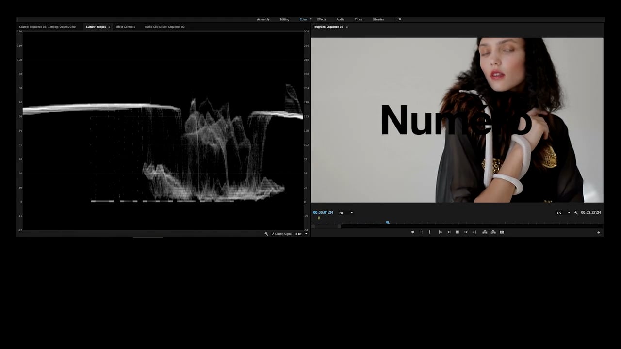Image resolution: width=621 pixels, height=349 pixels.
Task: Switch to the Assembly workspace
Action: [x=263, y=19]
